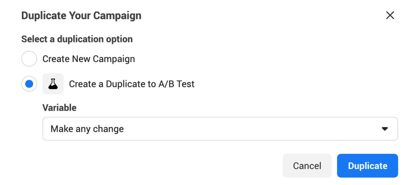Click the Select a duplication option heading
This screenshot has height=185, width=418.
(x=77, y=39)
